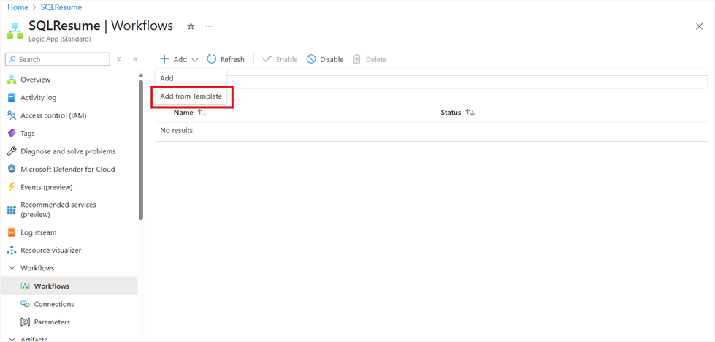Collapse the sidebar with double chevron
This screenshot has height=342, width=715.
tap(135, 59)
